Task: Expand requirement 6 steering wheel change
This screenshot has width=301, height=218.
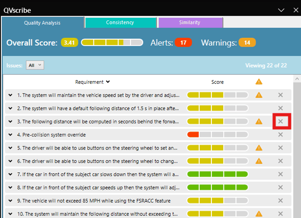Action: [x=10, y=161]
